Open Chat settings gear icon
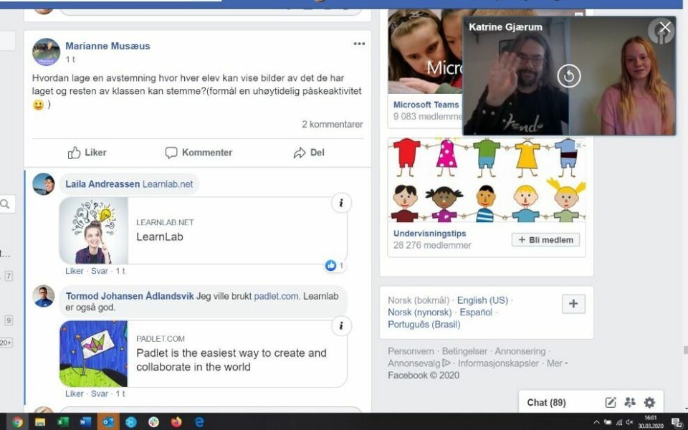 pos(649,402)
